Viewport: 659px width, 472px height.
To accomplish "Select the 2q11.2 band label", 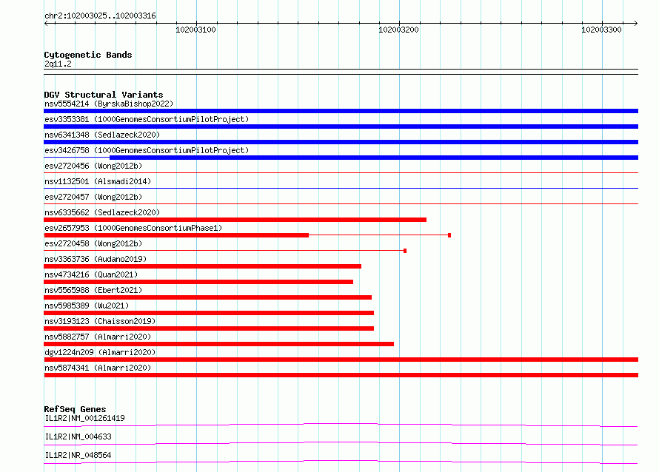I will point(58,64).
